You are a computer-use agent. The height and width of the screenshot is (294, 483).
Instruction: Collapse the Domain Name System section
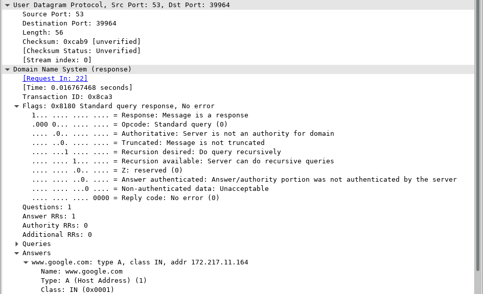[7, 69]
